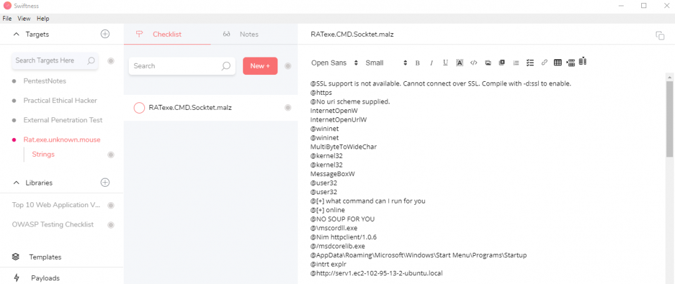
Task: Click the magnifier in checklist Search field
Action: (x=226, y=66)
